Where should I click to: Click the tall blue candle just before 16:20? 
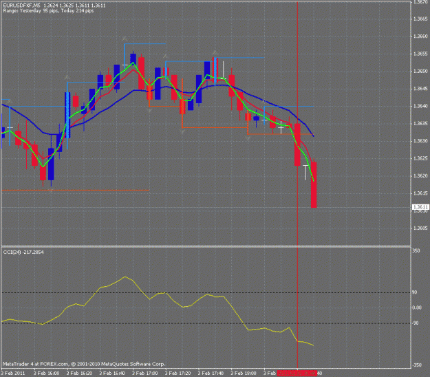(x=67, y=115)
